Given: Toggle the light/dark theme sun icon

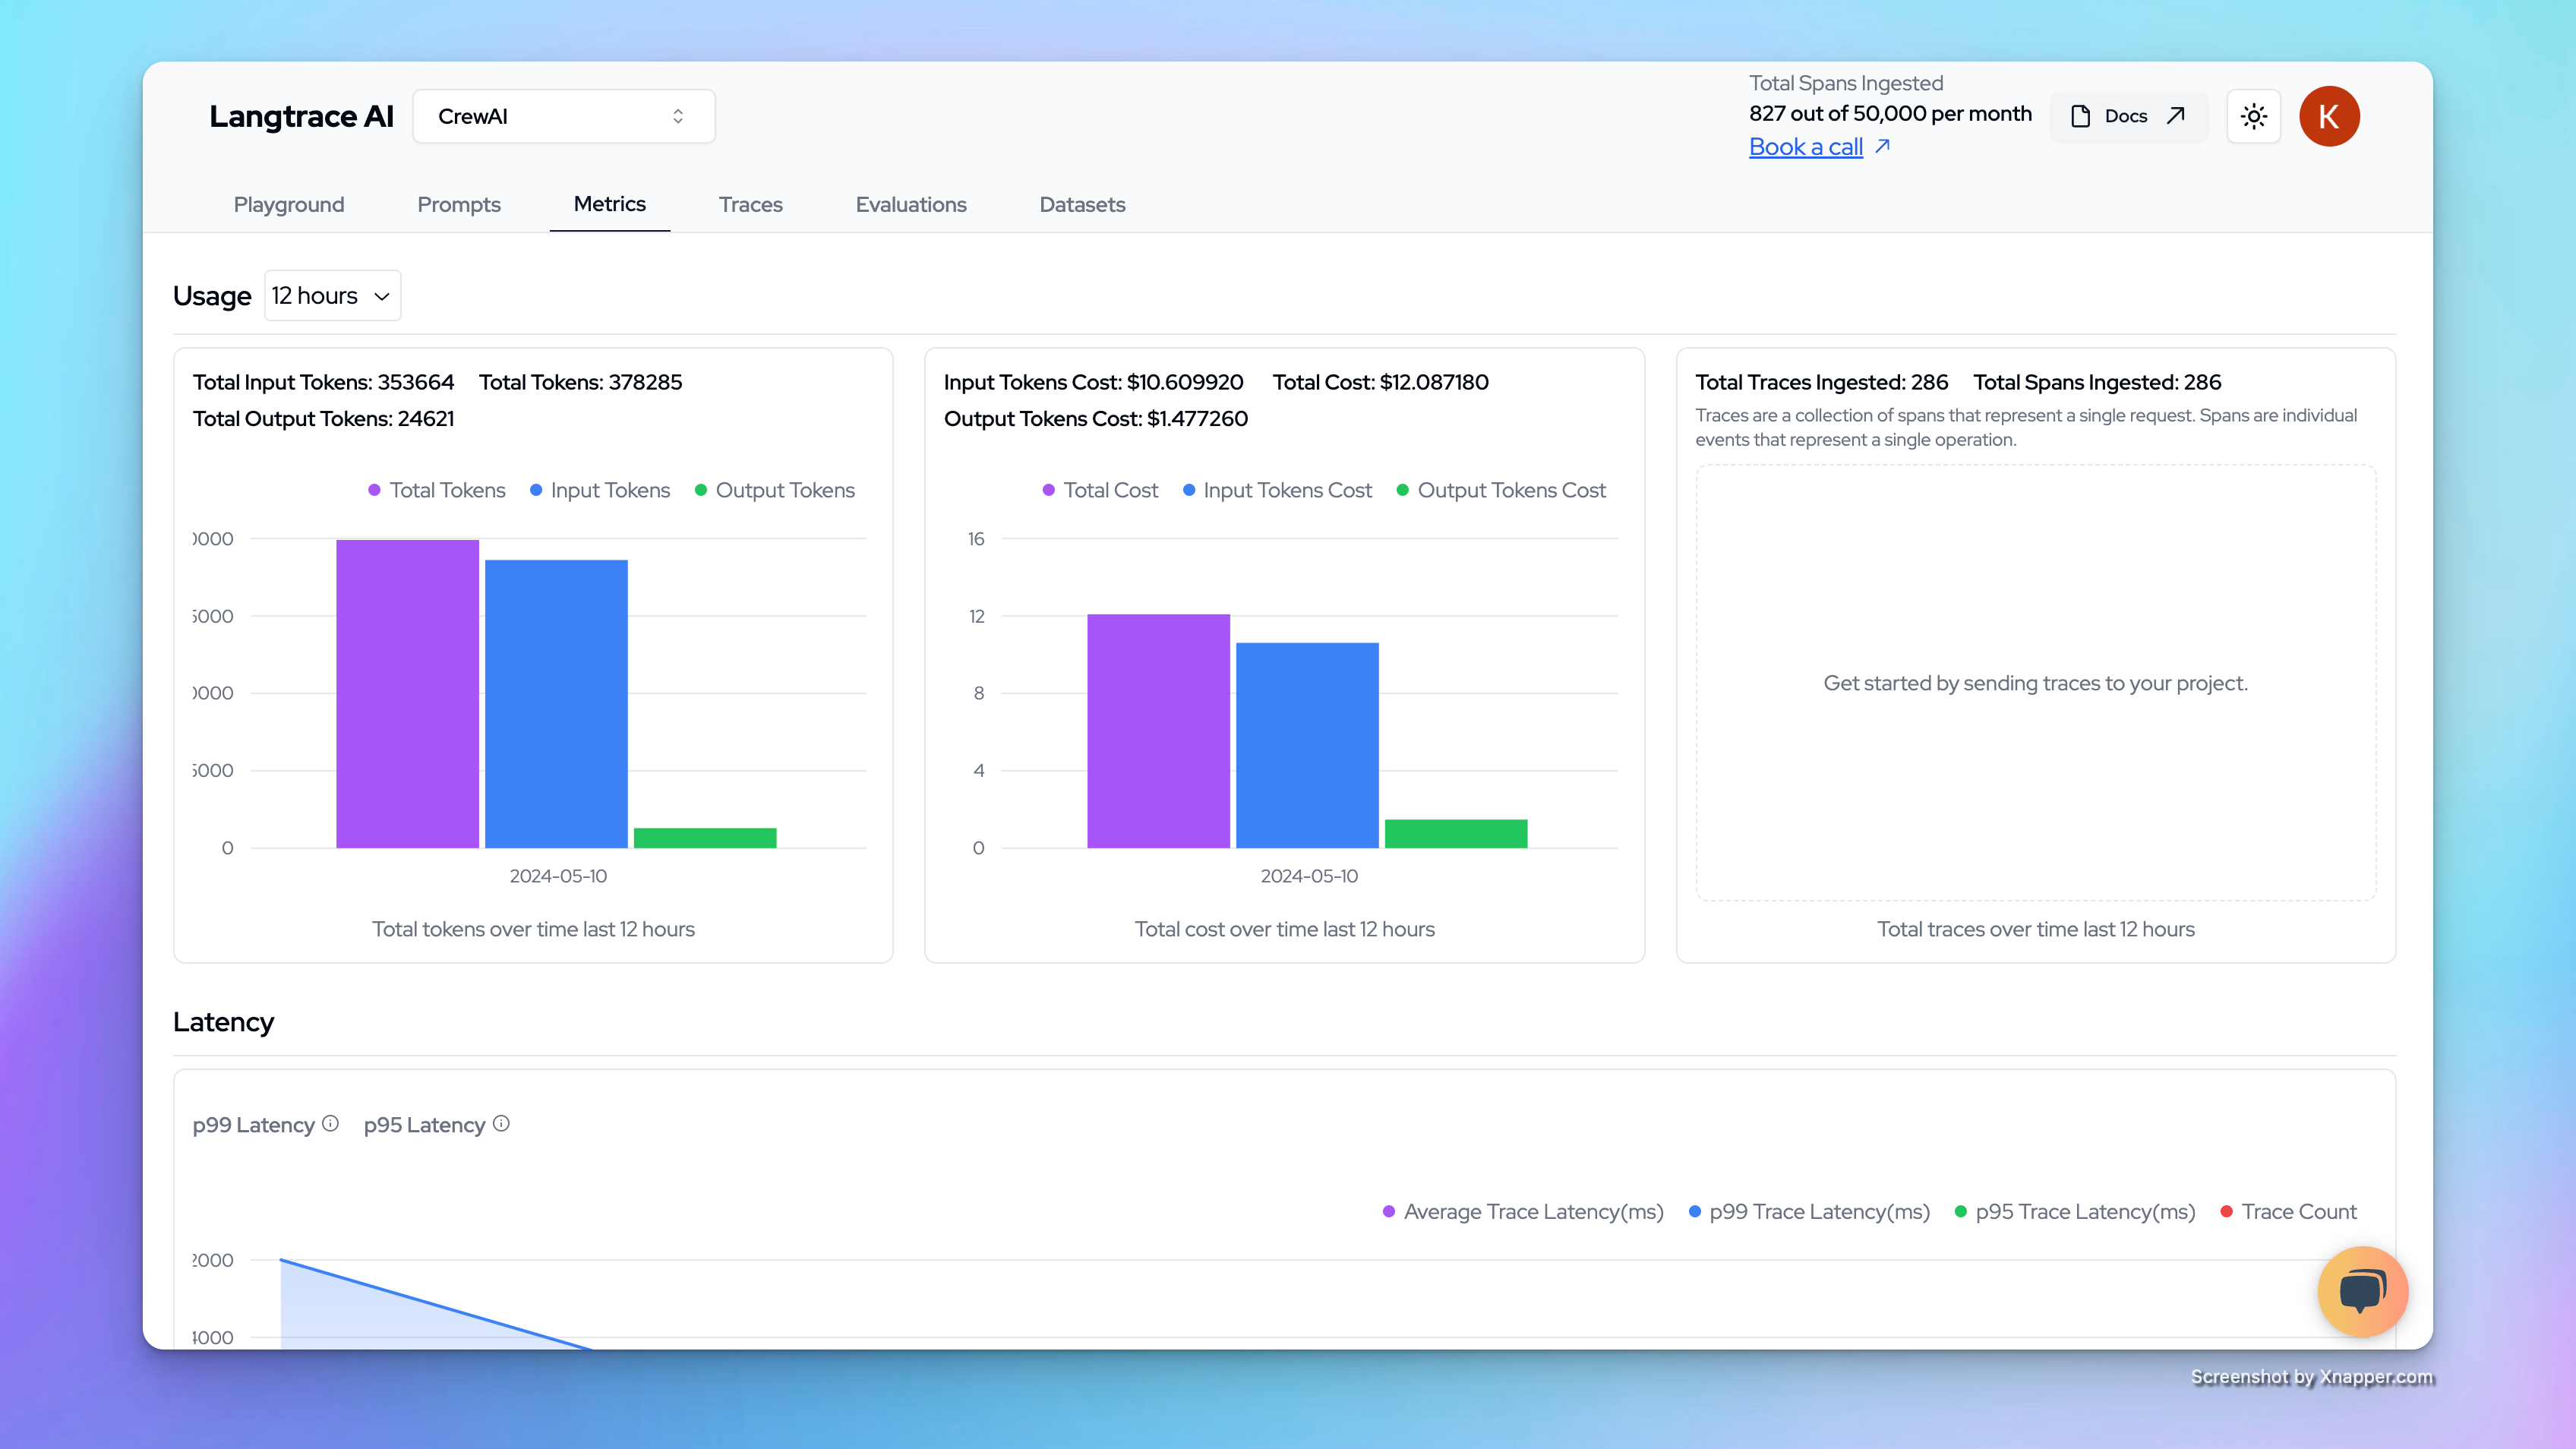Looking at the screenshot, I should click(2253, 116).
